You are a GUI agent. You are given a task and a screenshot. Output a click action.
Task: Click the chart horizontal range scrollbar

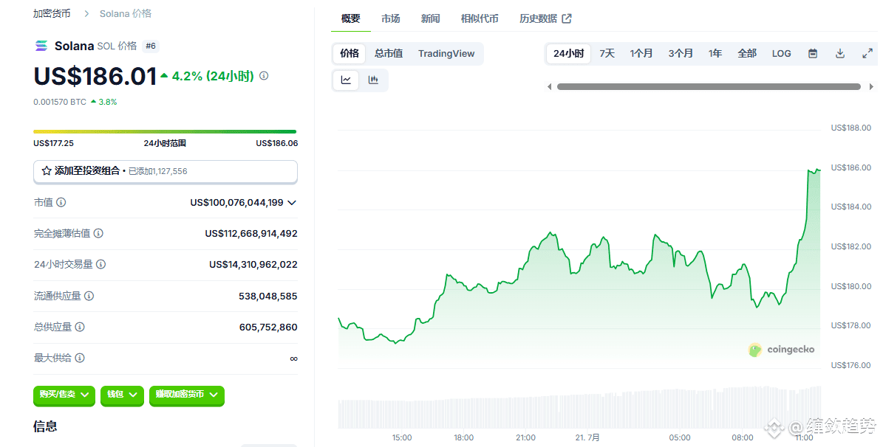click(709, 86)
